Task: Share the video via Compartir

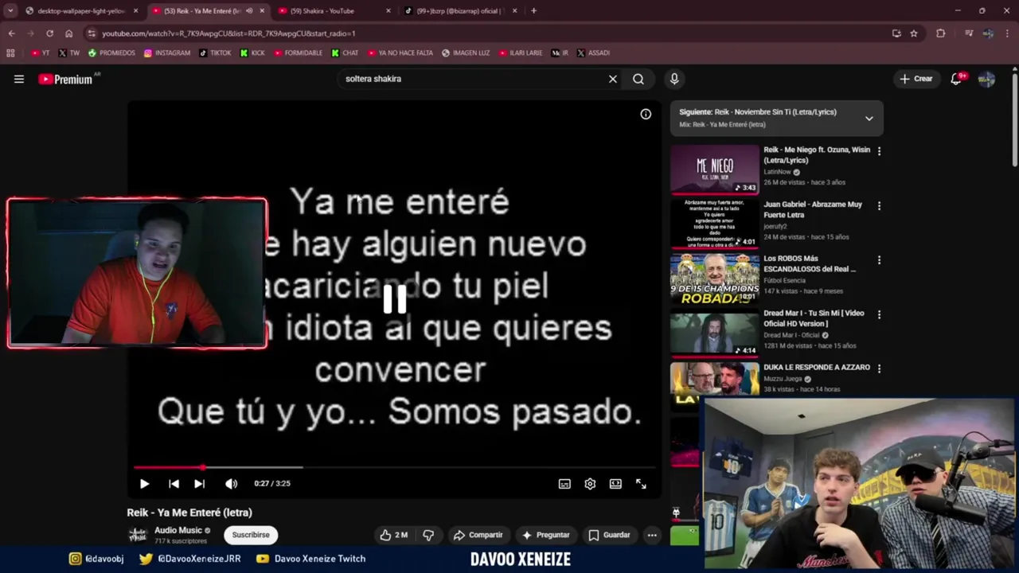Action: pyautogui.click(x=478, y=535)
